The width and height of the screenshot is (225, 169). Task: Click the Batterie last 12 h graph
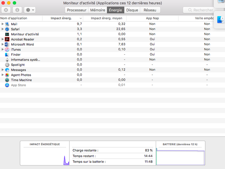(x=180, y=156)
